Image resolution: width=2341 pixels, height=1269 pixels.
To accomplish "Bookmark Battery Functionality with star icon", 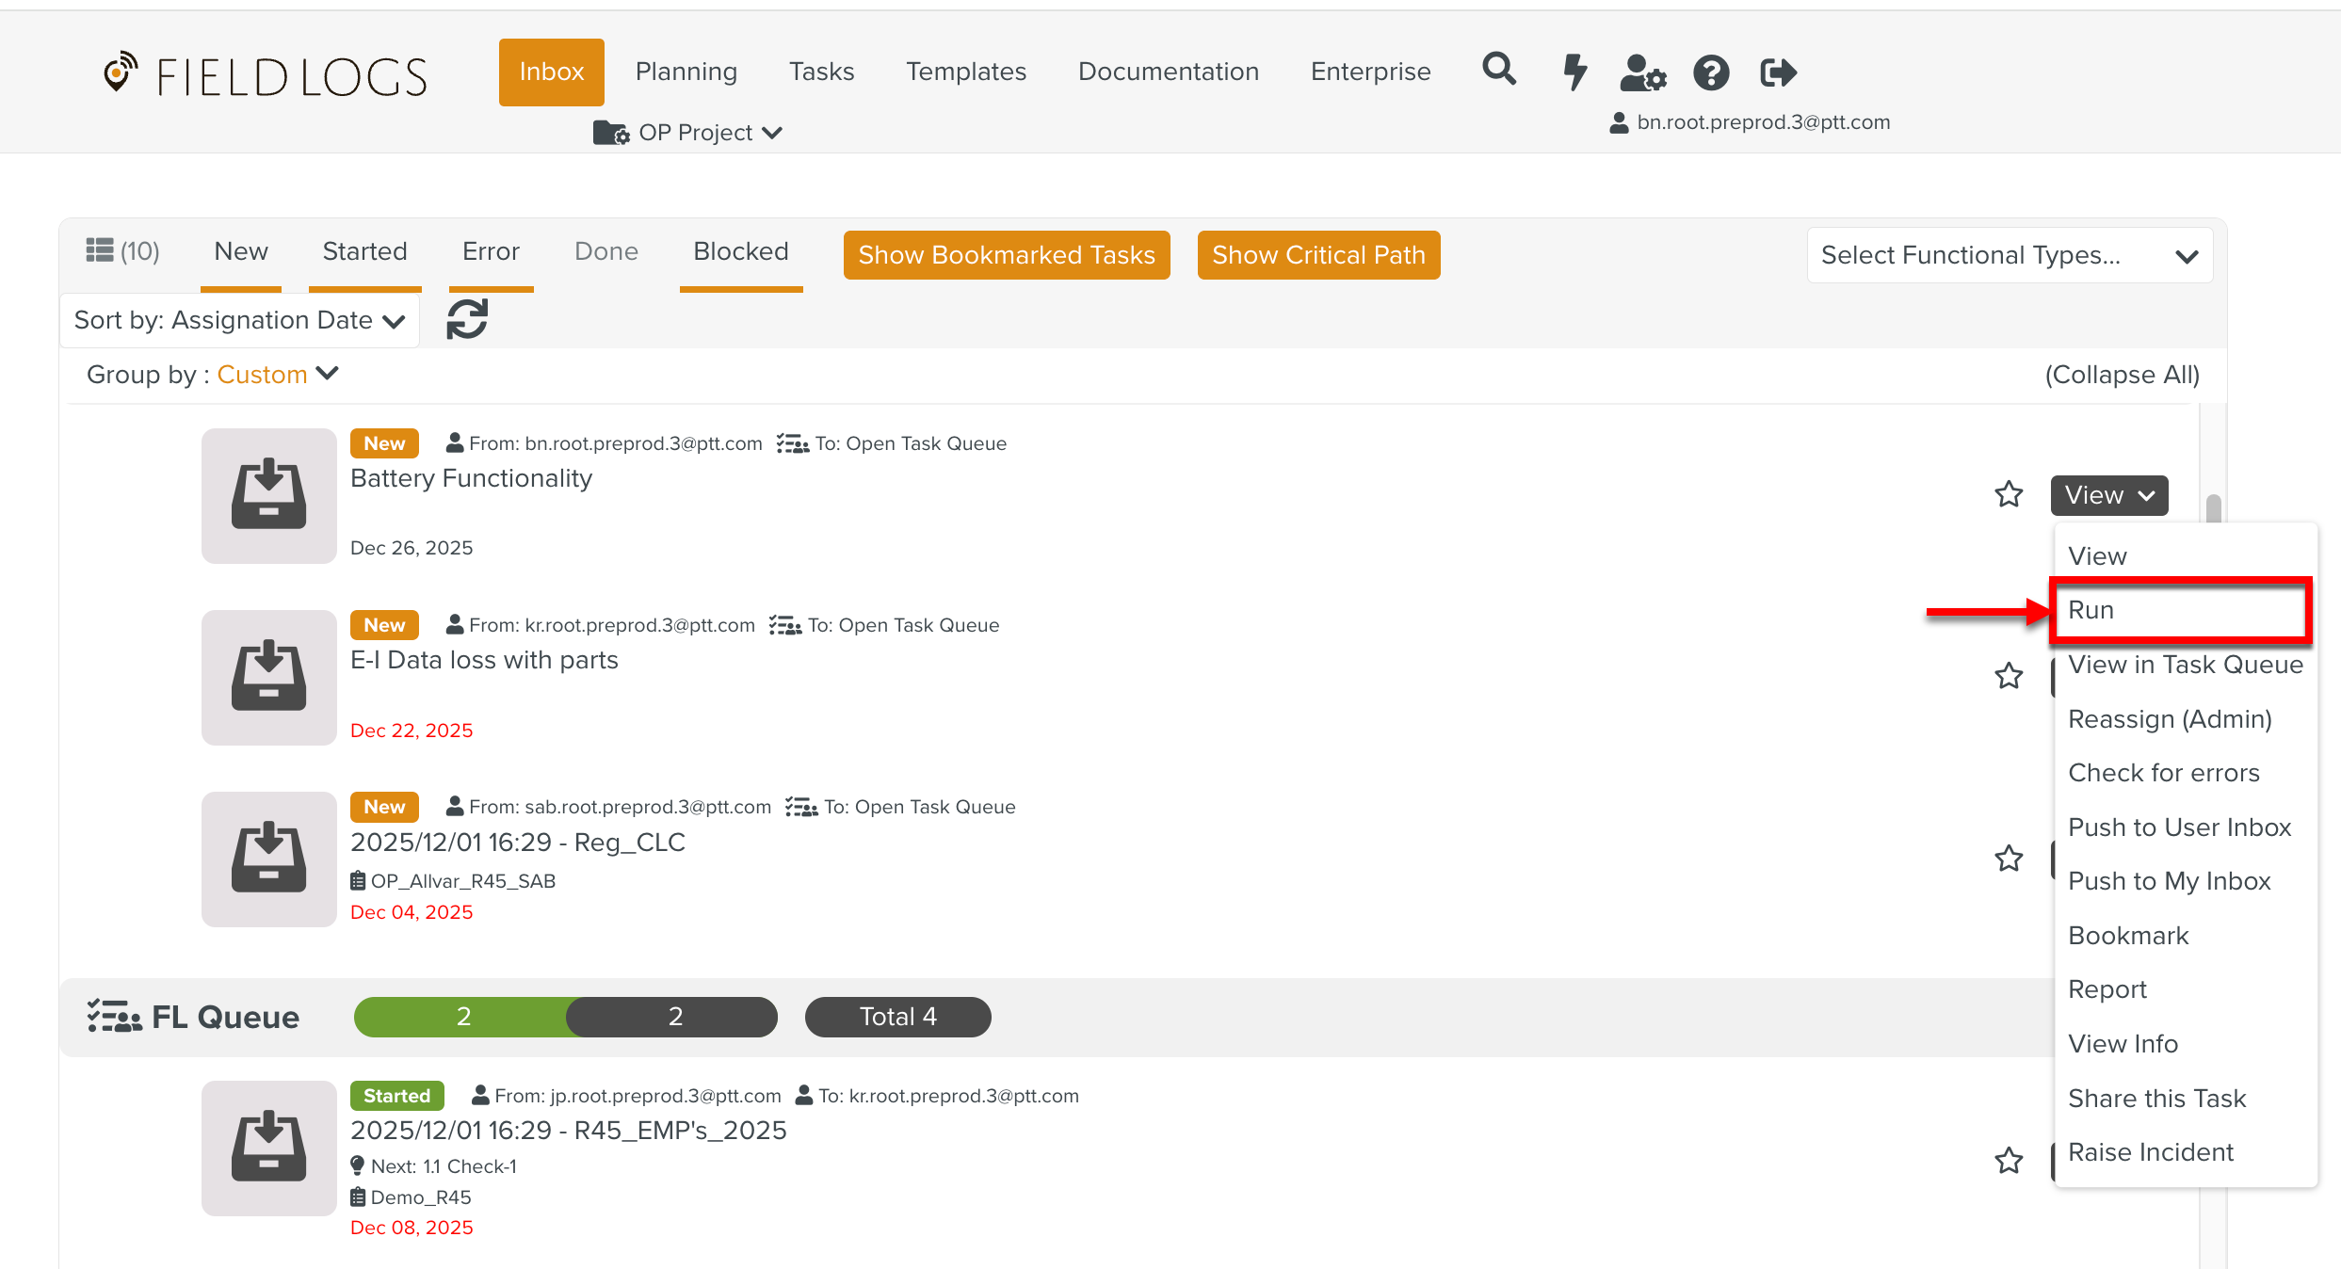I will tap(2009, 494).
